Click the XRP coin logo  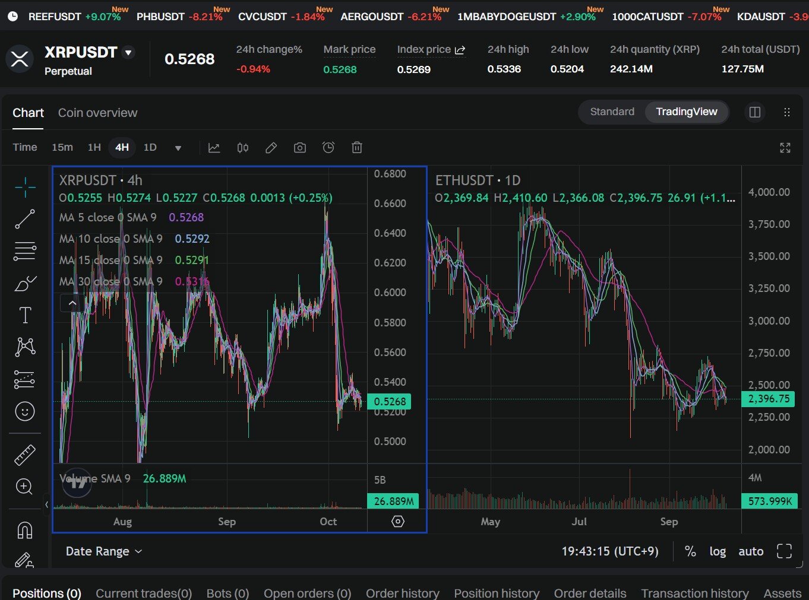point(20,59)
